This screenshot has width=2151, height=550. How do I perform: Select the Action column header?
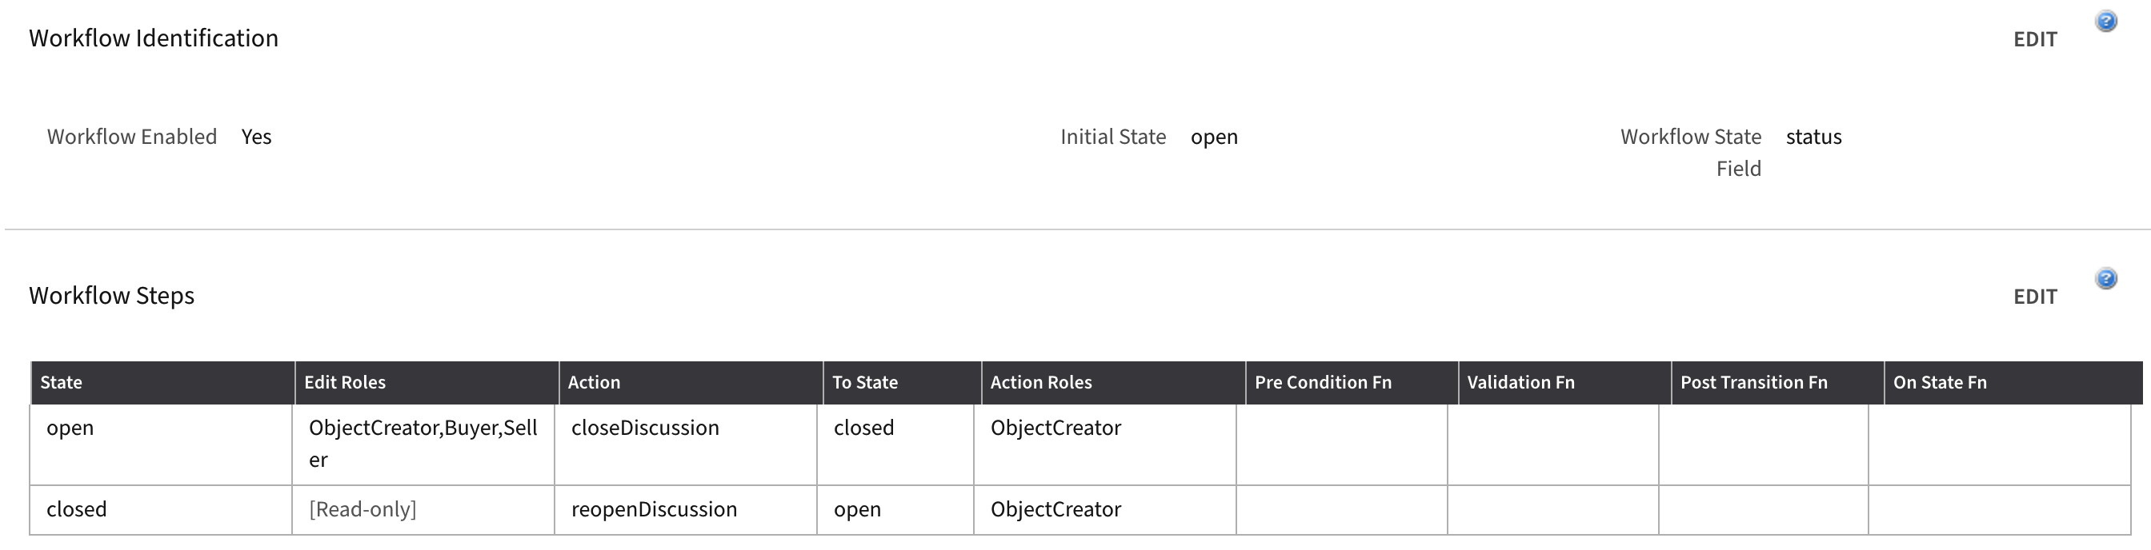[x=691, y=382]
